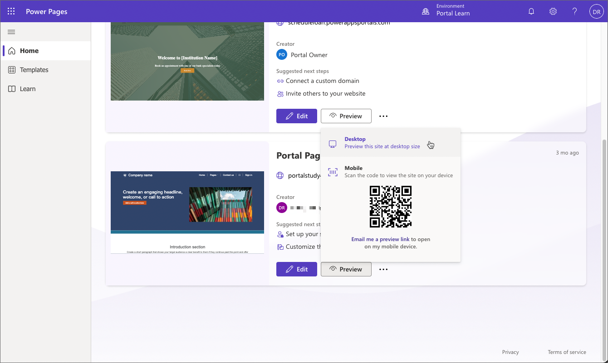
Task: Open the help question mark icon
Action: (x=574, y=11)
